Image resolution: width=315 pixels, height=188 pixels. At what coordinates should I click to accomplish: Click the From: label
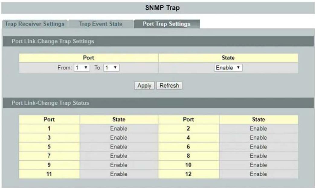[65, 68]
